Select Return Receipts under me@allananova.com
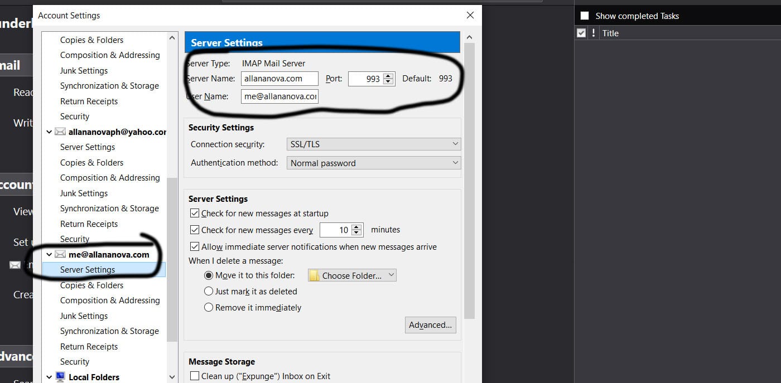 tap(89, 347)
